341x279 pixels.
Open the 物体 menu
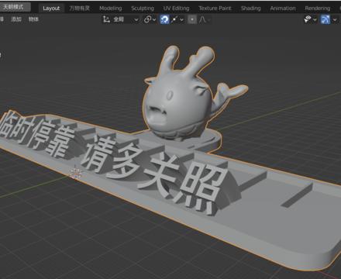pos(33,19)
